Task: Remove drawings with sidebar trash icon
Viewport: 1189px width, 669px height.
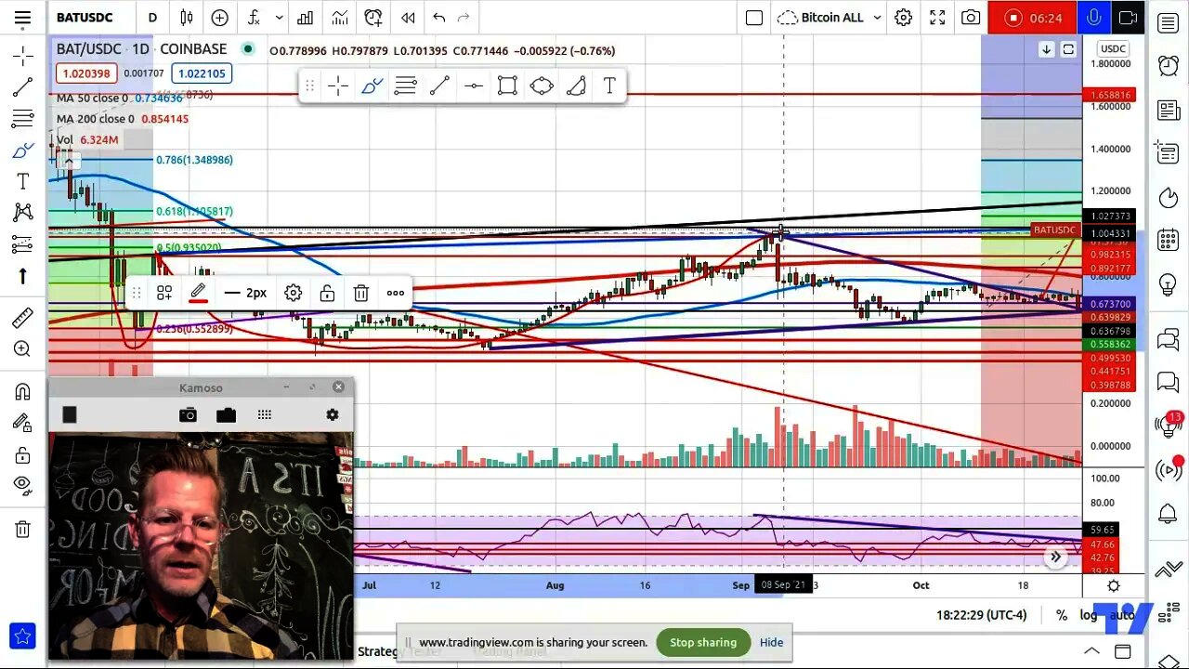Action: (x=22, y=530)
